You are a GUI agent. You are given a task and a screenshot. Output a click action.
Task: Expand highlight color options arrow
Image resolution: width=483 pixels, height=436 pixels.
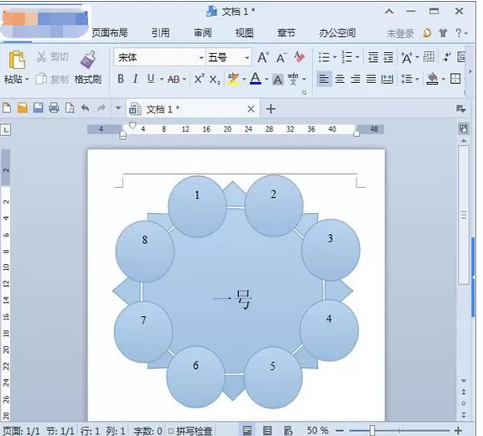(x=244, y=80)
